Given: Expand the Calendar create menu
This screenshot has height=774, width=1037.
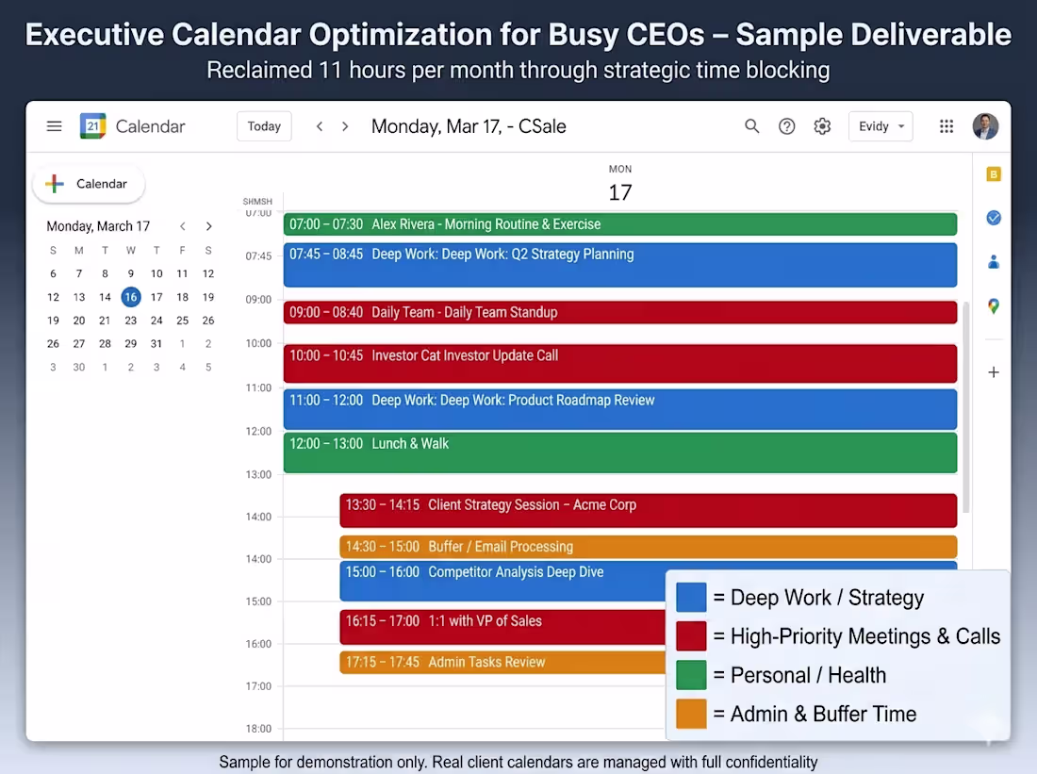Looking at the screenshot, I should 88,184.
